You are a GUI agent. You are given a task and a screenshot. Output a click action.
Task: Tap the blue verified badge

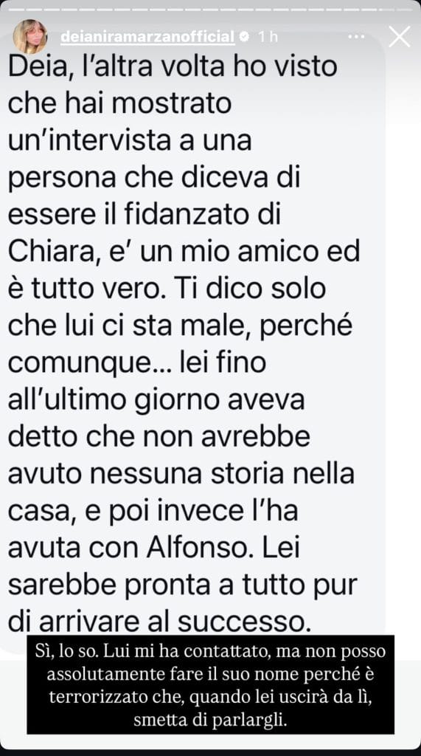[244, 37]
